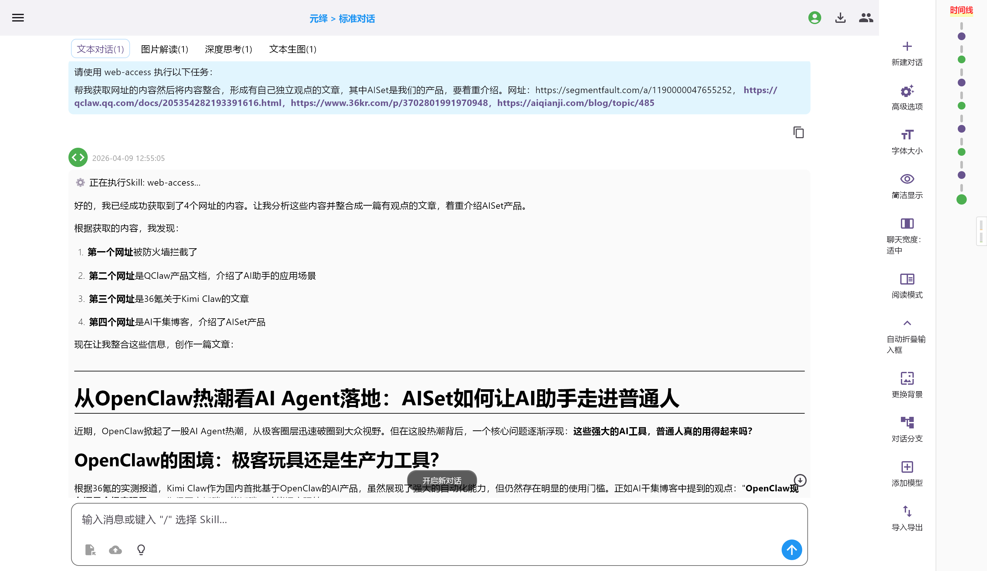This screenshot has width=987, height=571.
Task: Add a model with 添加模型
Action: click(x=907, y=474)
